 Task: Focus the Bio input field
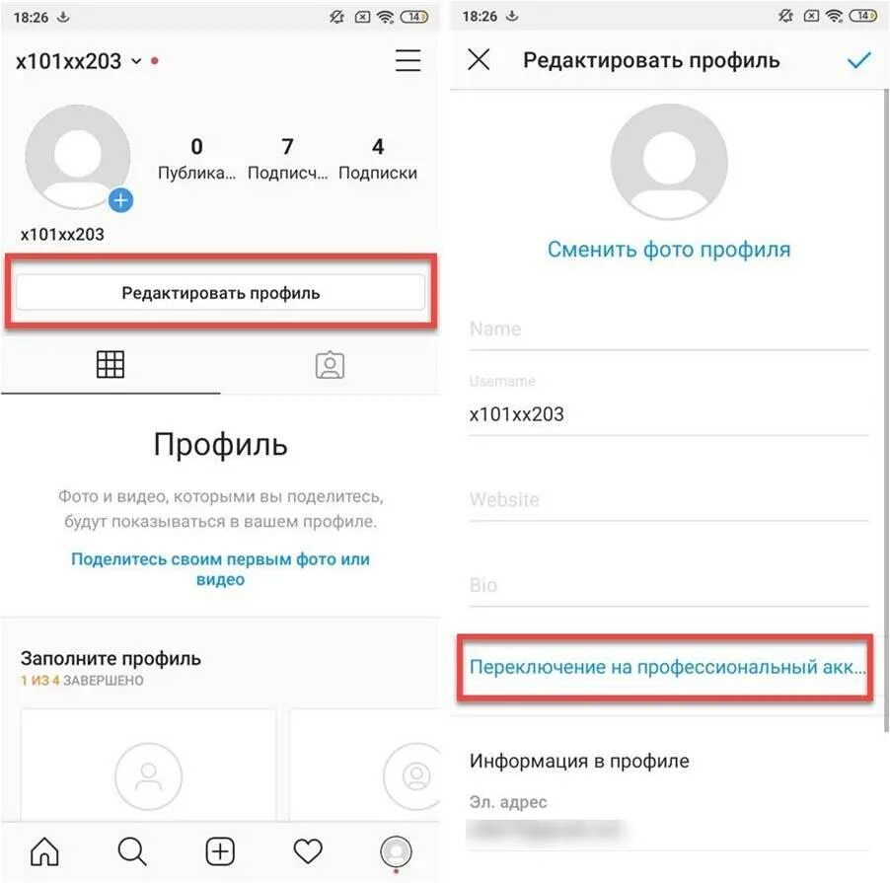(669, 586)
